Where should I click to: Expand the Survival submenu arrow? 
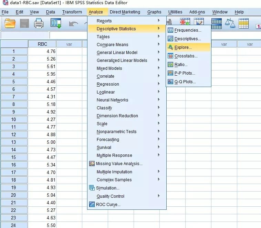159,147
